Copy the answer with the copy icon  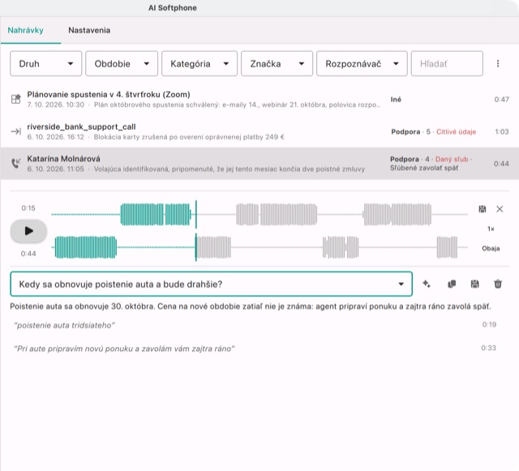pos(452,284)
